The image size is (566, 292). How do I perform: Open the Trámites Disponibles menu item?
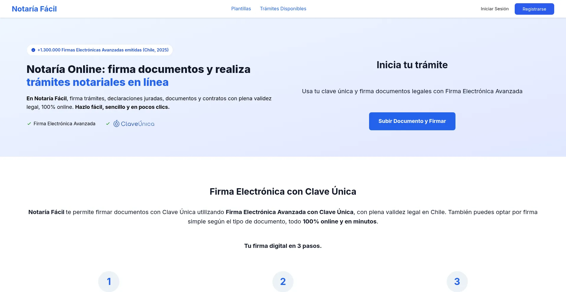(283, 9)
